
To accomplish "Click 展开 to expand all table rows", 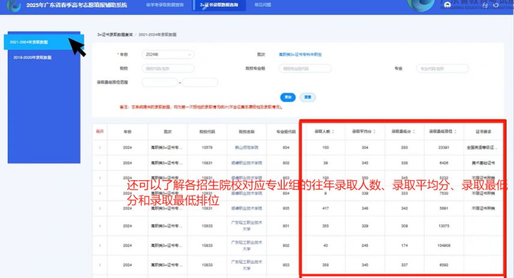I will click(x=100, y=130).
